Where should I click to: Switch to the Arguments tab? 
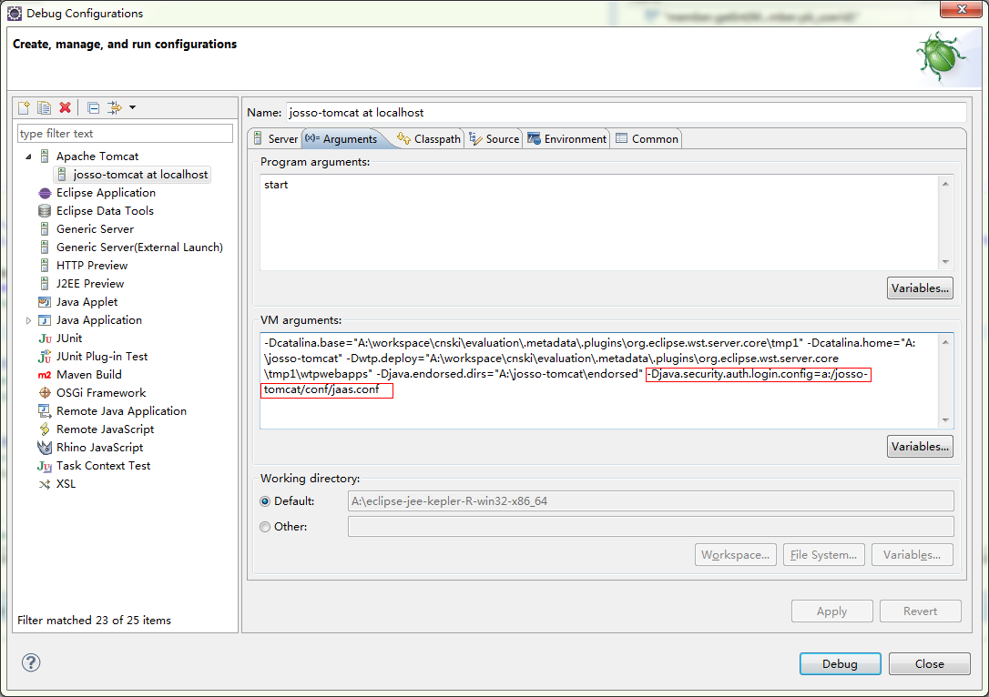point(342,138)
